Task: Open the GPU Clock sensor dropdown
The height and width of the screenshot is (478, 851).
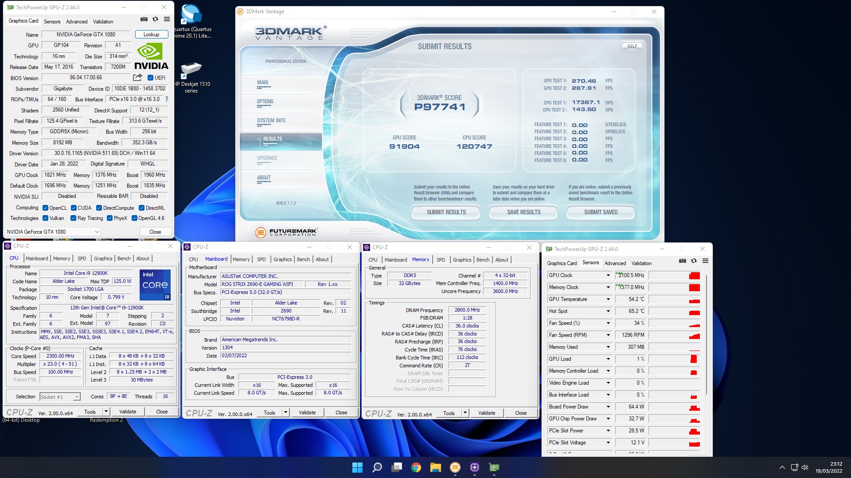Action: (608, 275)
